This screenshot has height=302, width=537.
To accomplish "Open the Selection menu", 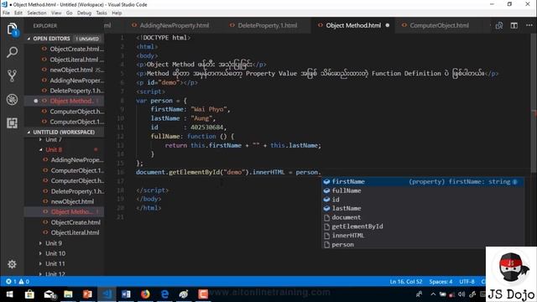I will [37, 13].
